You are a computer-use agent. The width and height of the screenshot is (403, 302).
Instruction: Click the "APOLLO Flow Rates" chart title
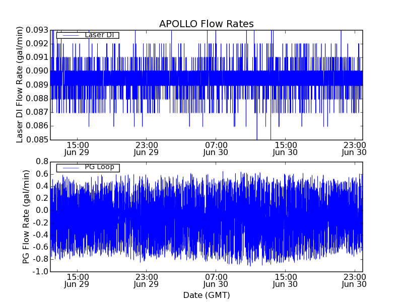click(x=206, y=24)
